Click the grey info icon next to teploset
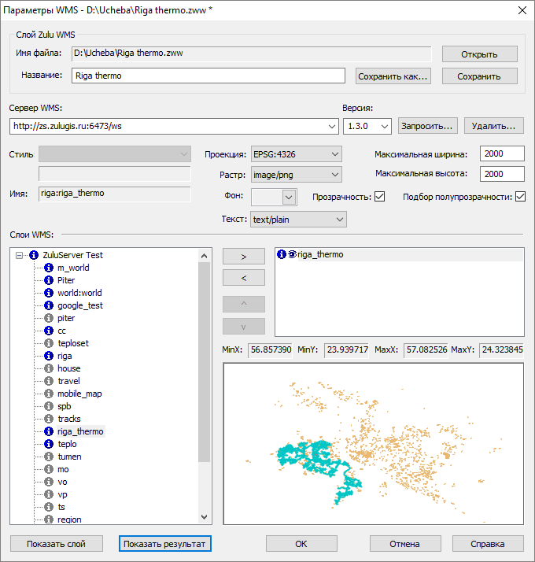This screenshot has height=562, width=535. [x=48, y=343]
